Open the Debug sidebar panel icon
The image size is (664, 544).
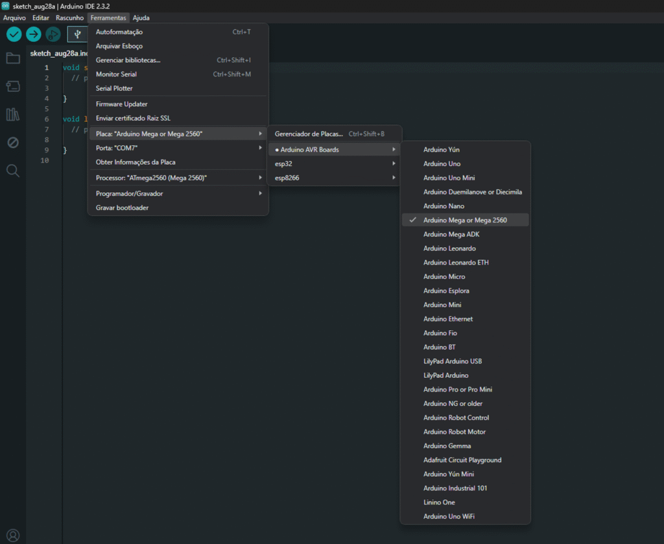[13, 143]
